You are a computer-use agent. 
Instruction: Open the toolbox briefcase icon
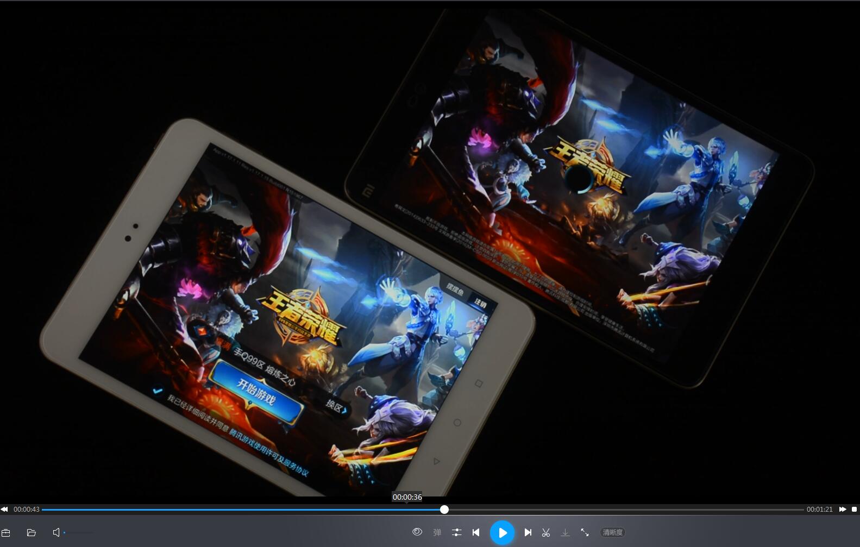coord(6,533)
